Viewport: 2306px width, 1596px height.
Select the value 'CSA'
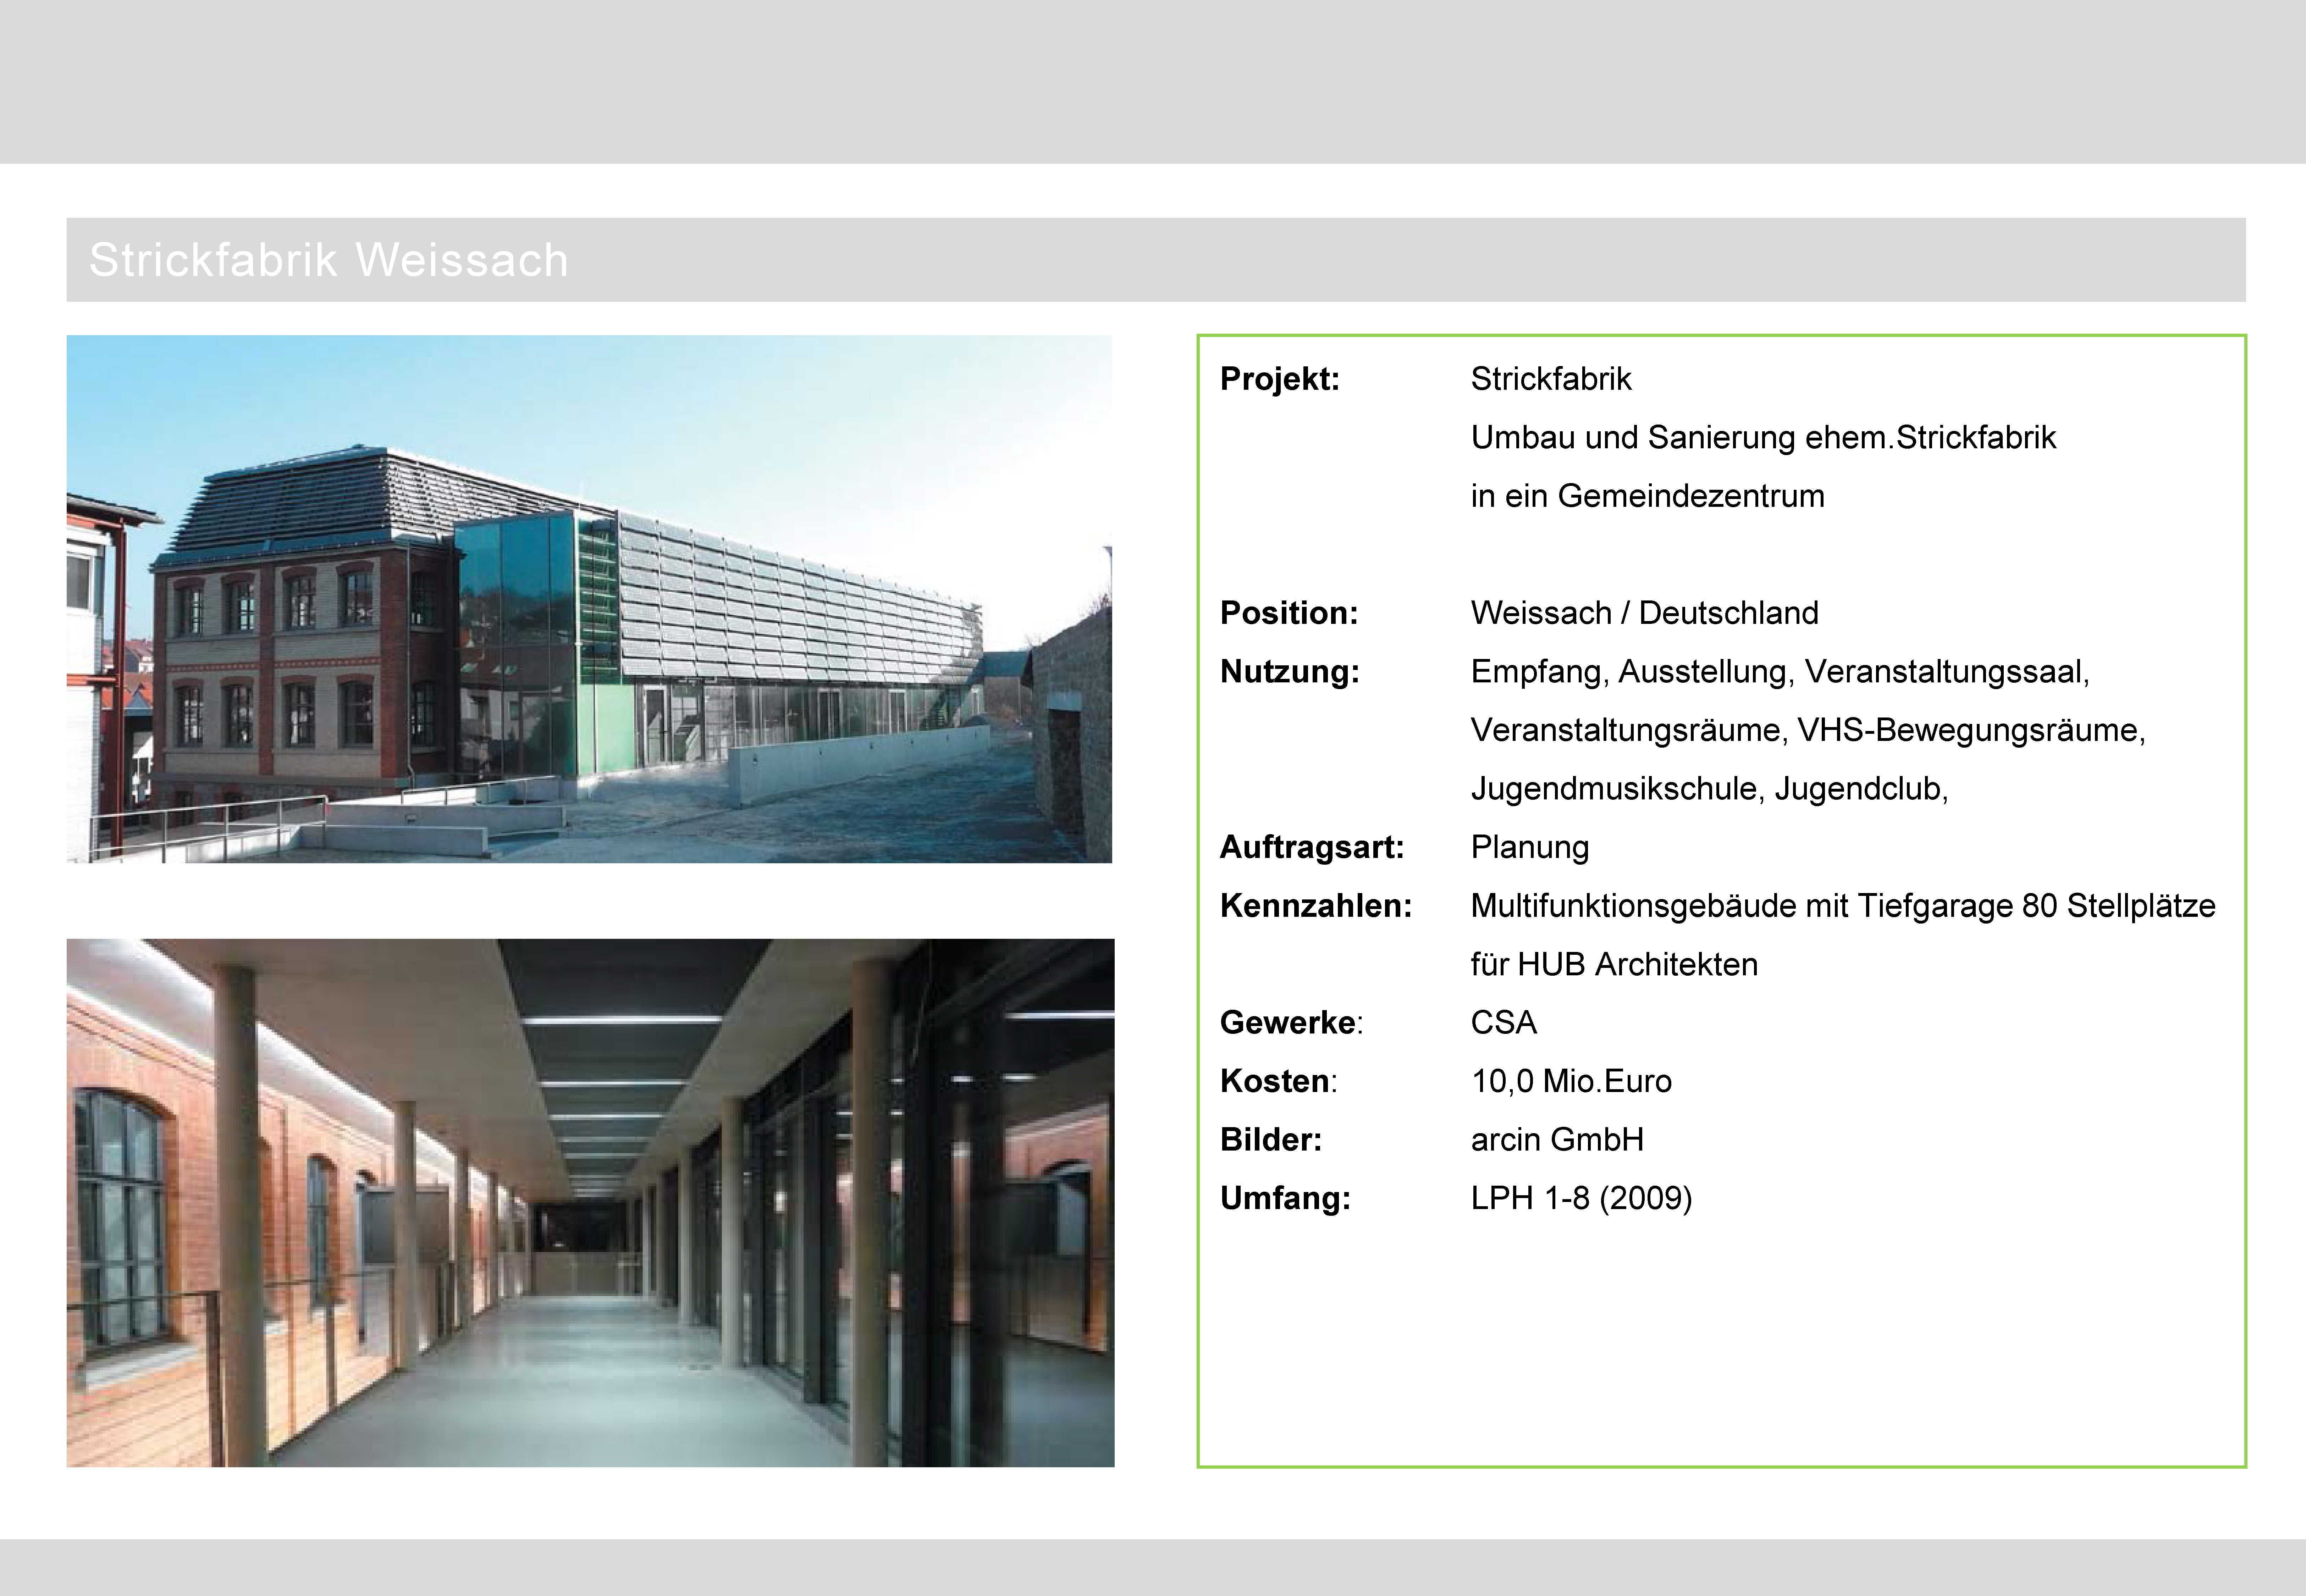tap(1503, 1023)
